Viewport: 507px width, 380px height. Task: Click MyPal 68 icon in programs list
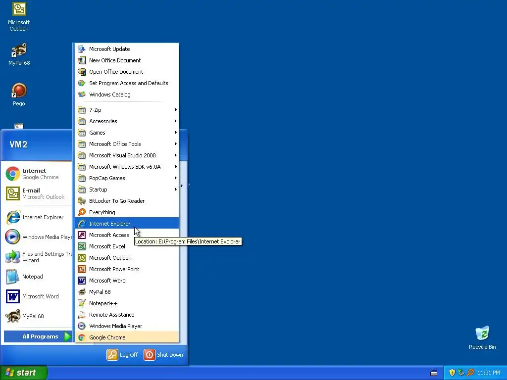pyautogui.click(x=82, y=292)
